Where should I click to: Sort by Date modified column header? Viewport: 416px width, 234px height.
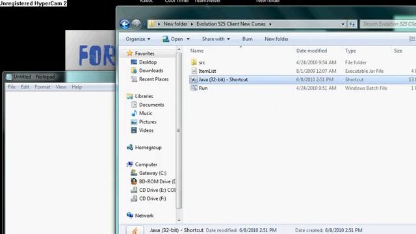(x=311, y=51)
